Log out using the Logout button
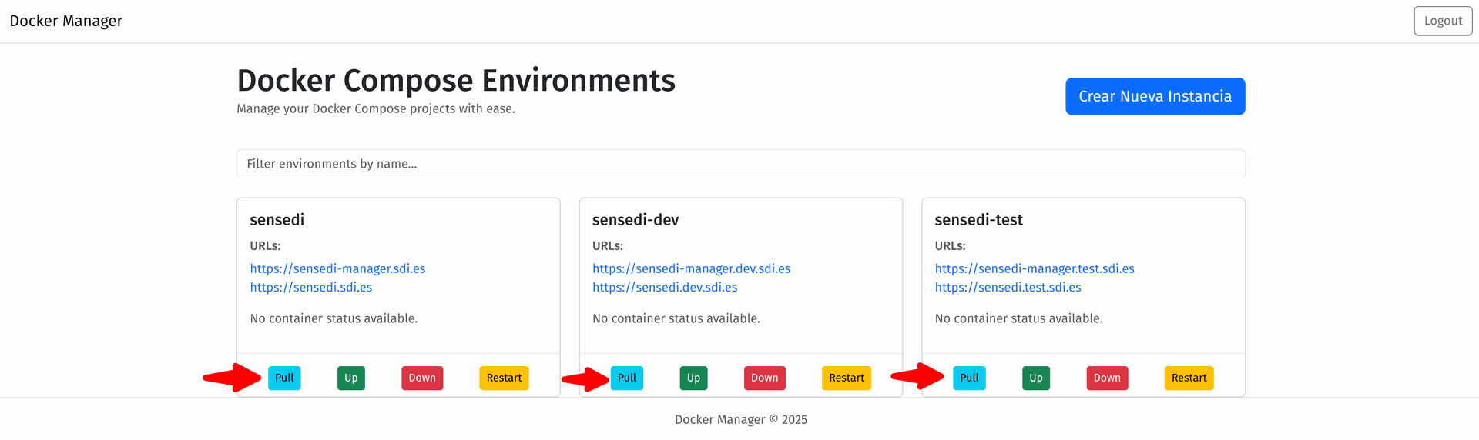Screen dimensions: 1479x440 [x=1442, y=21]
